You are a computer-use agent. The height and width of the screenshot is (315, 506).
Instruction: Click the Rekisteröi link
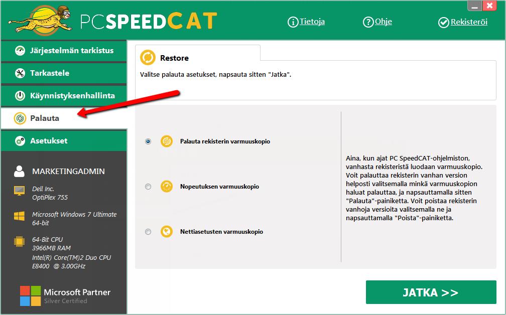pos(469,22)
